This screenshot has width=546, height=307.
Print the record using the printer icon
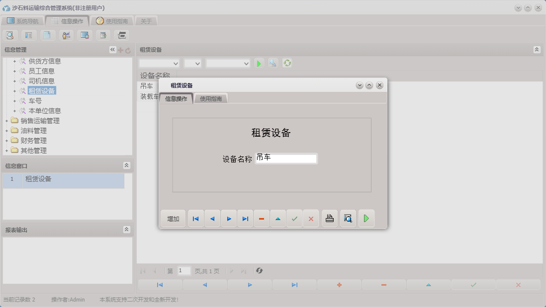[x=329, y=218]
